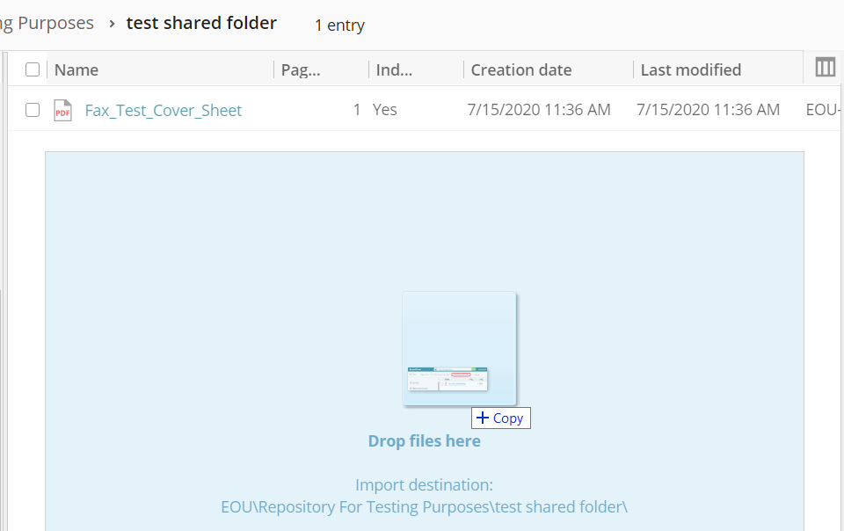844x531 pixels.
Task: Open the Fax_Test_Cover_Sheet document link
Action: click(162, 110)
